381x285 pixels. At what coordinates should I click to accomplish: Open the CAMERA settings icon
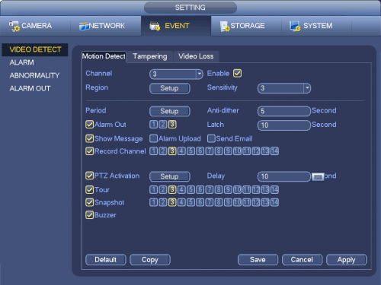(14, 26)
